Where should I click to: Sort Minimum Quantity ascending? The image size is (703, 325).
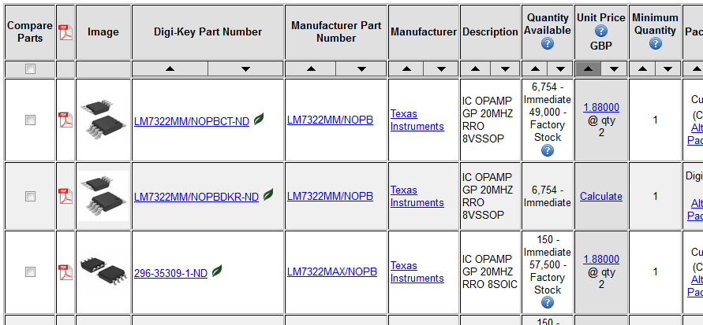642,68
